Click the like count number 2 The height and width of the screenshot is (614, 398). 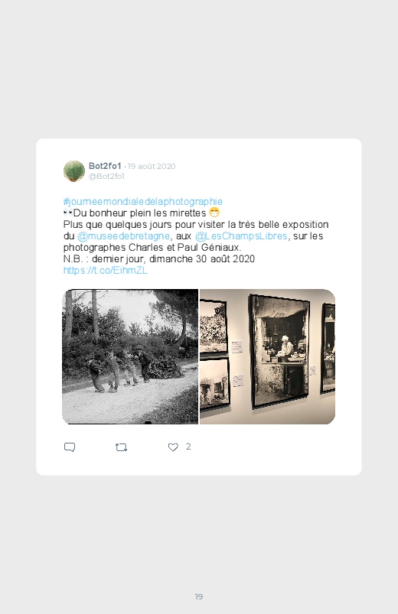(x=188, y=447)
